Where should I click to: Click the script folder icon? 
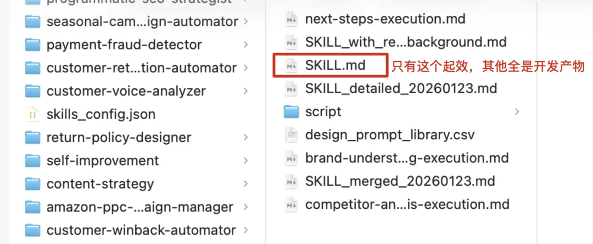click(x=291, y=112)
